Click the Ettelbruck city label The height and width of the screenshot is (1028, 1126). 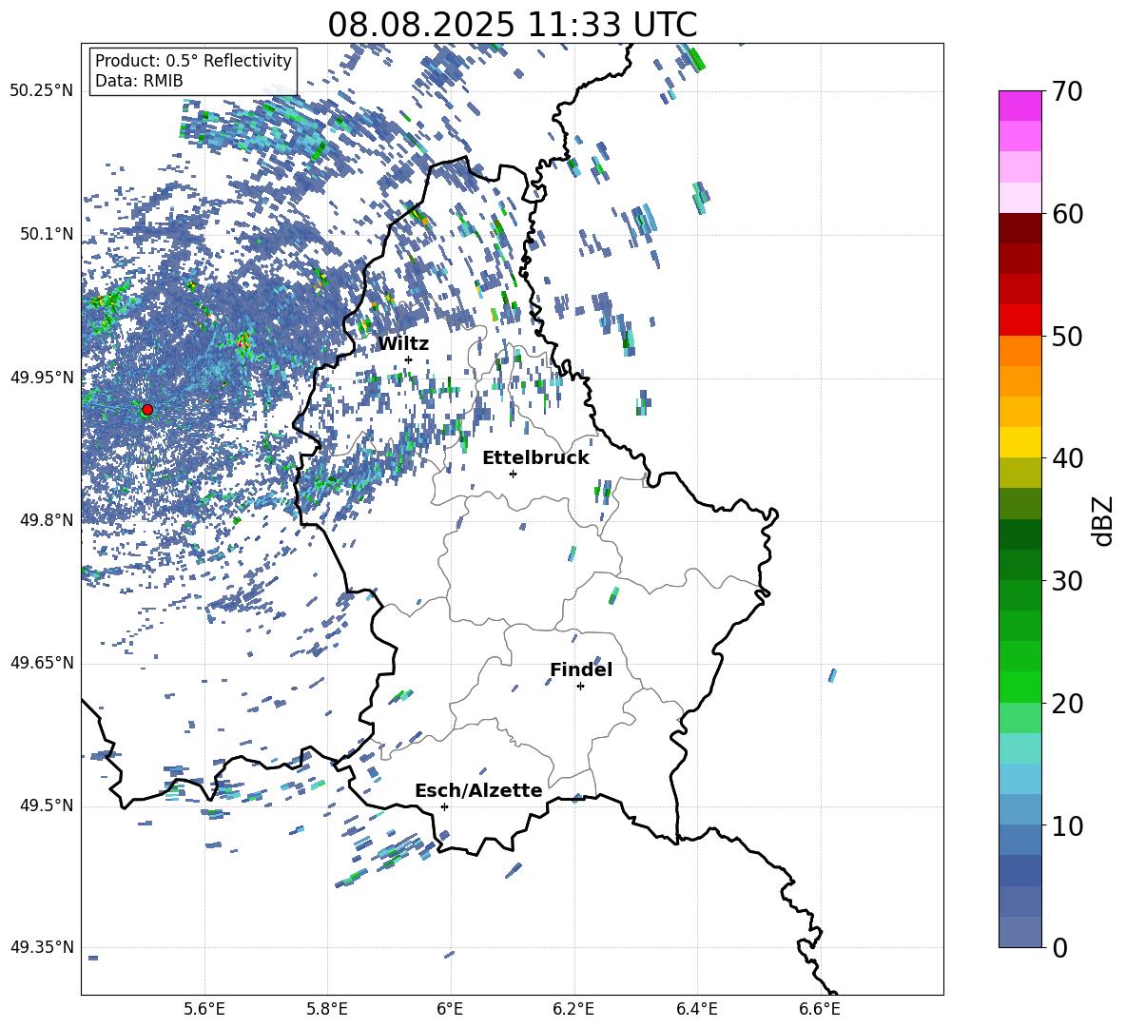pyautogui.click(x=535, y=458)
